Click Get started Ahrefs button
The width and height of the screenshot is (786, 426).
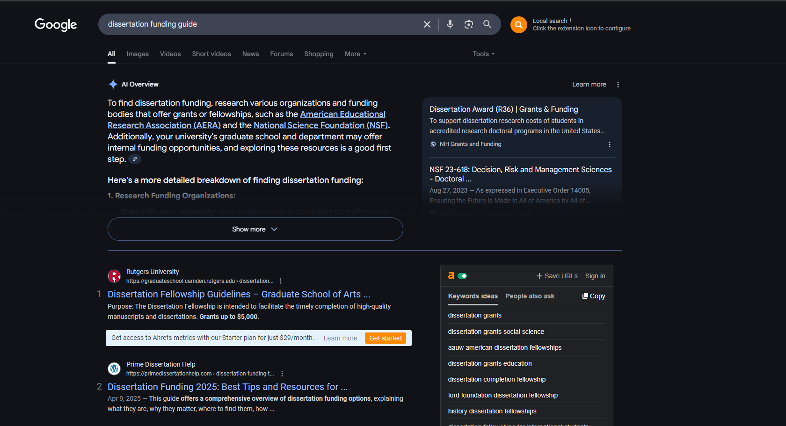click(386, 338)
